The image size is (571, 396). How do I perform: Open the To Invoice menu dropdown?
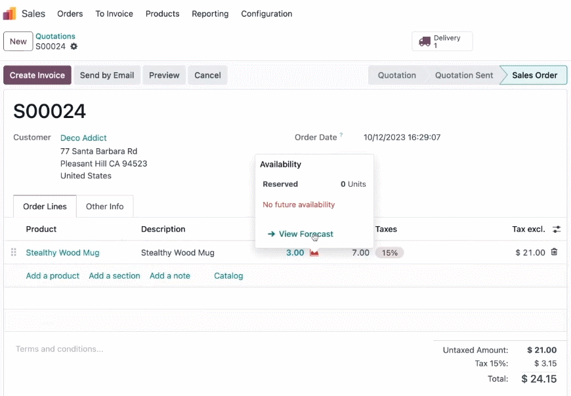pos(114,14)
